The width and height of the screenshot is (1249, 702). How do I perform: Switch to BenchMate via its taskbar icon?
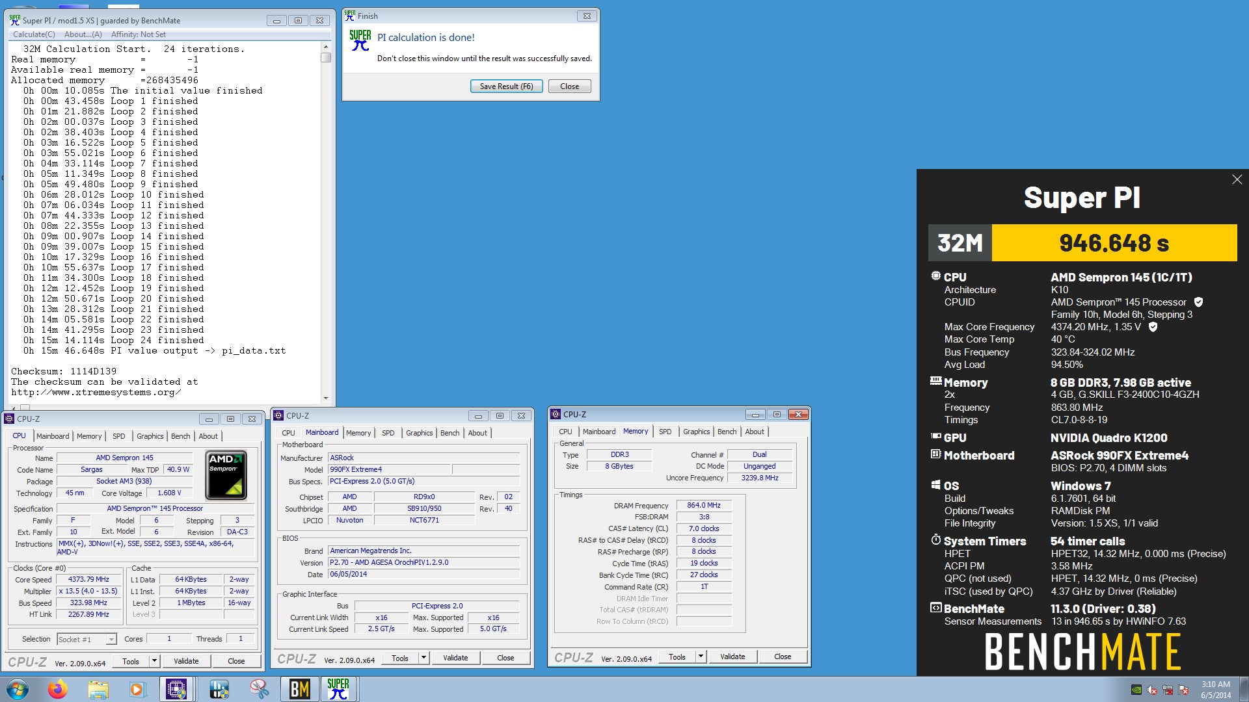point(299,689)
